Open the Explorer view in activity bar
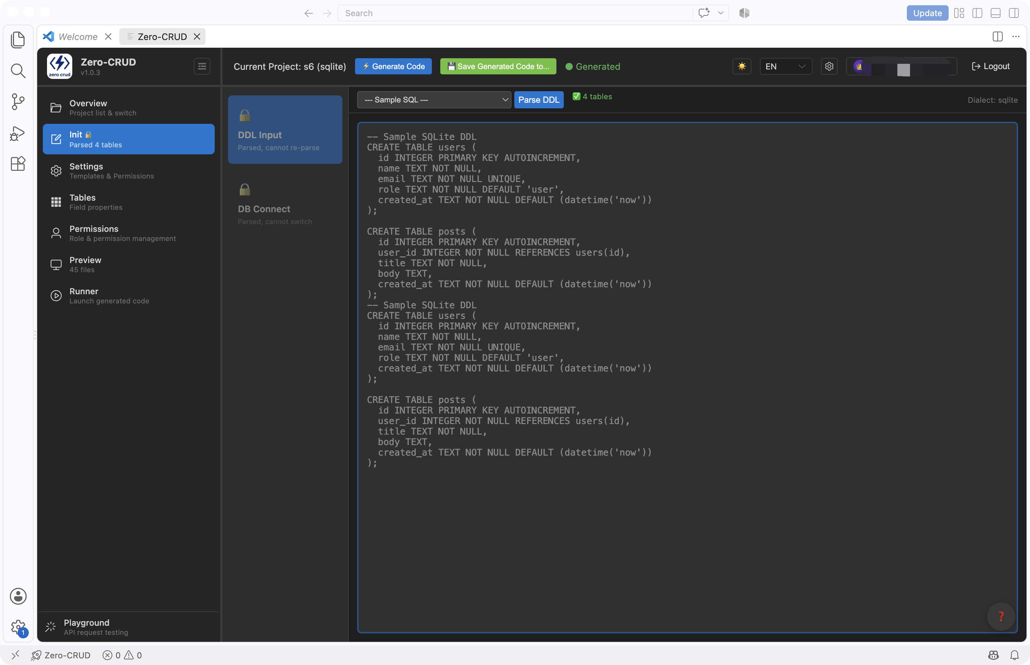This screenshot has height=665, width=1030. pyautogui.click(x=18, y=40)
